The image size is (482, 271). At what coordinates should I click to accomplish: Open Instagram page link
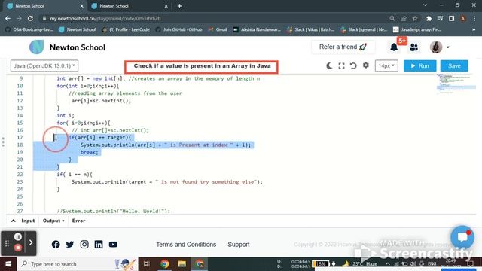(x=84, y=244)
